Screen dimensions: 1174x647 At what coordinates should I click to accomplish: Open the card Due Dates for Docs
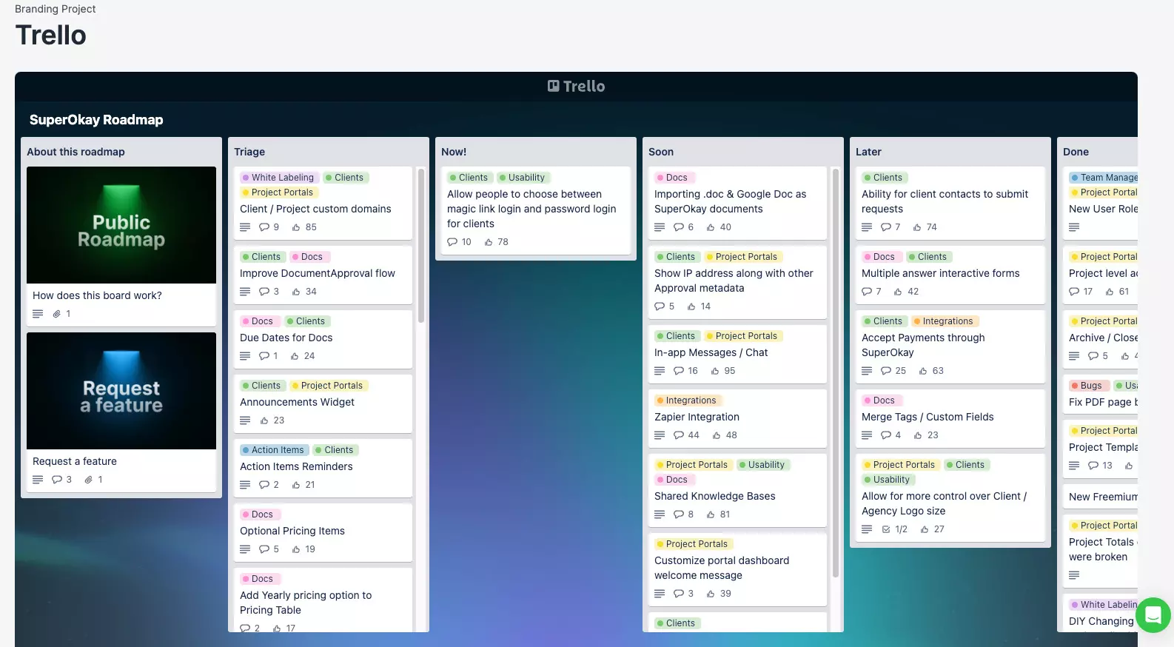click(323, 339)
